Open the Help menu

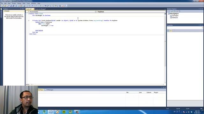[x=39, y=3]
